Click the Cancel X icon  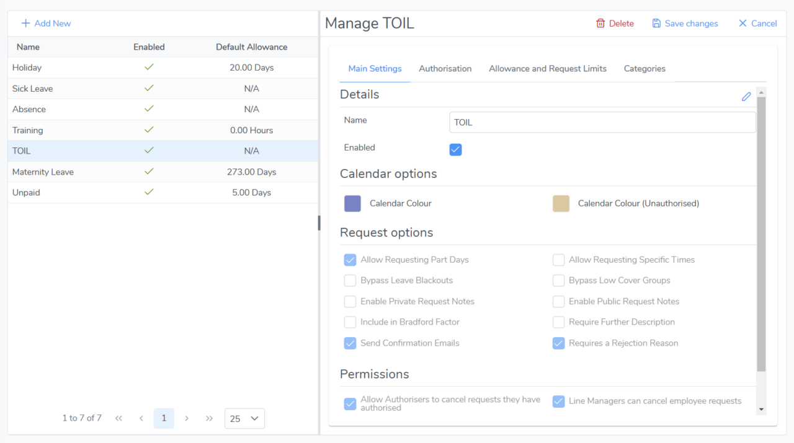(743, 24)
